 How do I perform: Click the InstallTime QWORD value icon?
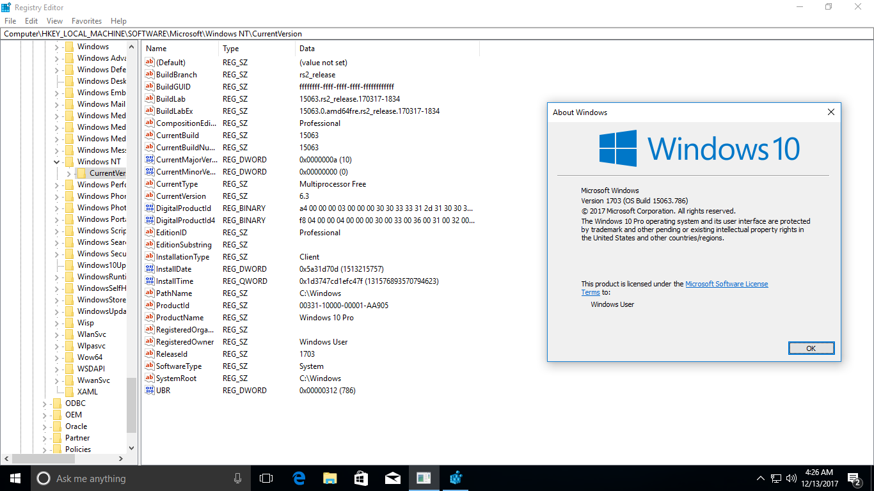(x=150, y=281)
